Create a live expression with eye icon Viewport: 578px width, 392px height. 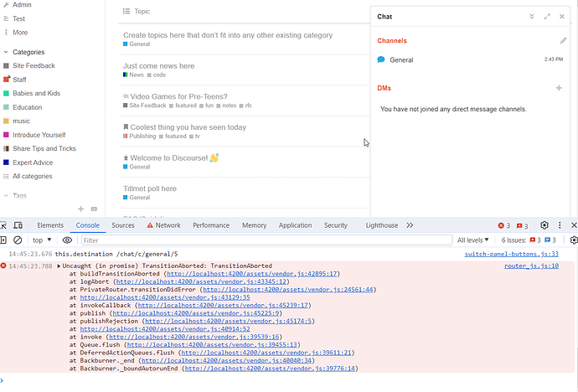pos(67,240)
